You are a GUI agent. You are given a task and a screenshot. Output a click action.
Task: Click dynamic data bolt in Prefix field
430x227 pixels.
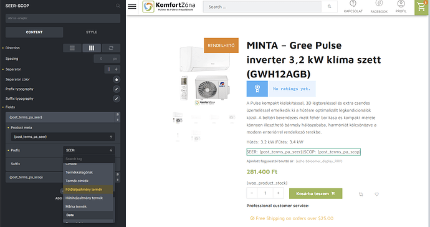pos(111,150)
